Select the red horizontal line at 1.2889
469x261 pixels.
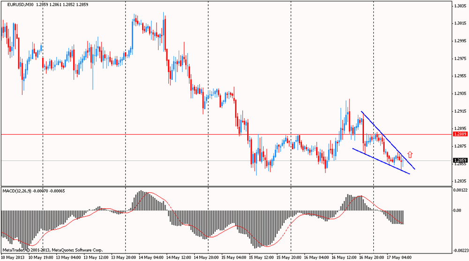coord(227,134)
